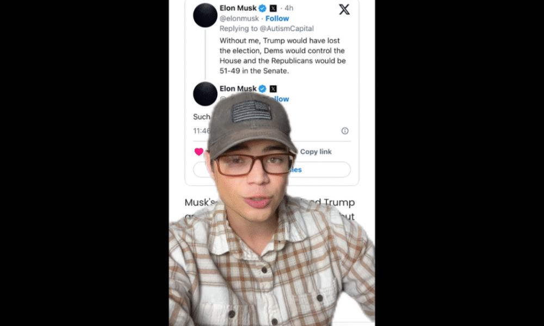Viewport: 544px width, 326px height.
Task: Click the X affiliate badge on second tweet
Action: pyautogui.click(x=273, y=89)
